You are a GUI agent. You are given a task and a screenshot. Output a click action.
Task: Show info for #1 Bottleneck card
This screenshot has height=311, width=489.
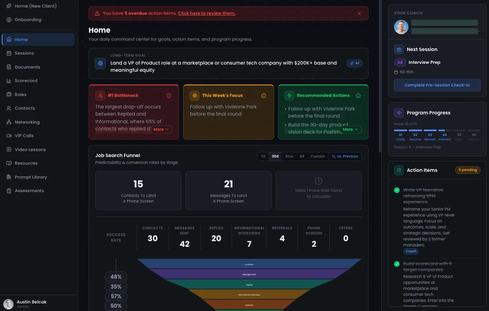click(169, 96)
